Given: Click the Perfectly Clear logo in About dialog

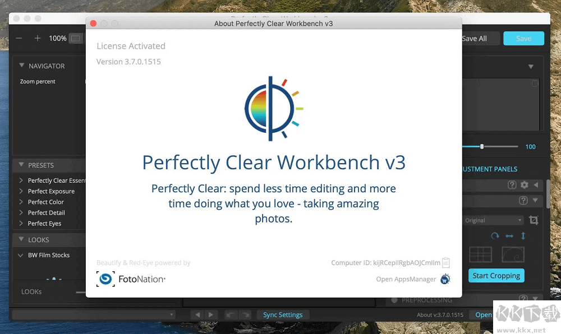Looking at the screenshot, I should click(x=274, y=109).
